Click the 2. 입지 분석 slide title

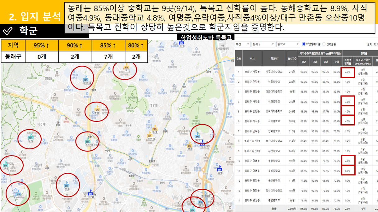tap(35, 16)
